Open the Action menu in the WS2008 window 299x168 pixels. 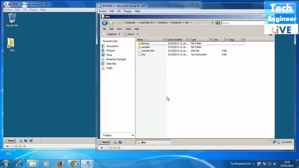point(8,9)
